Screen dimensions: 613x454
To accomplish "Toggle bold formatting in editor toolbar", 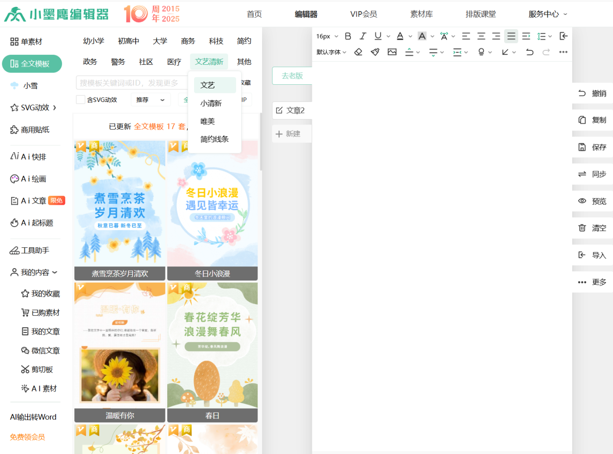I will coord(348,36).
